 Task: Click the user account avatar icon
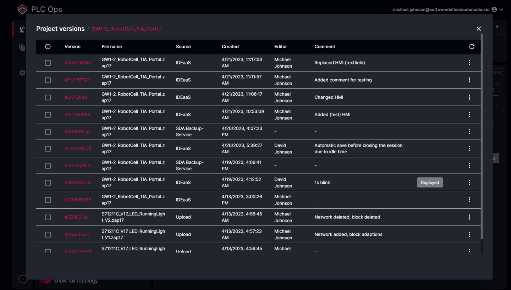click(494, 10)
